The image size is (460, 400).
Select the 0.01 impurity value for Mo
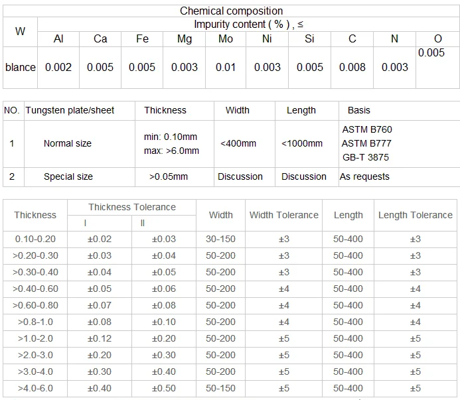click(x=226, y=68)
